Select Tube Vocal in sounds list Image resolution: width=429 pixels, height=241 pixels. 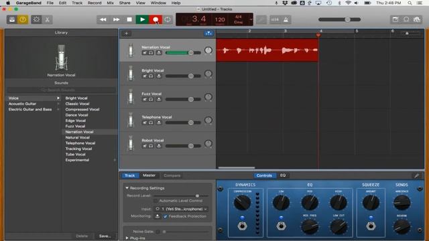pyautogui.click(x=76, y=155)
